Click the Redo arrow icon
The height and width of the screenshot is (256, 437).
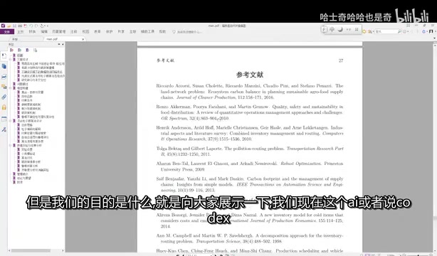36,26
